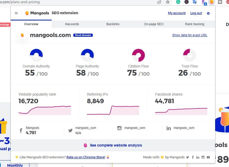This screenshot has height=167, width=229.
Task: Open Mangools YouTube from the footer icon
Action: [208, 157]
